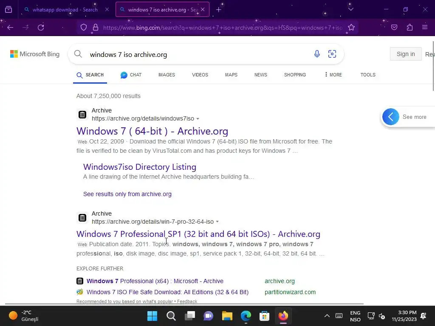Click the Sign in button
Screen dimensions: 435x326
(x=406, y=54)
